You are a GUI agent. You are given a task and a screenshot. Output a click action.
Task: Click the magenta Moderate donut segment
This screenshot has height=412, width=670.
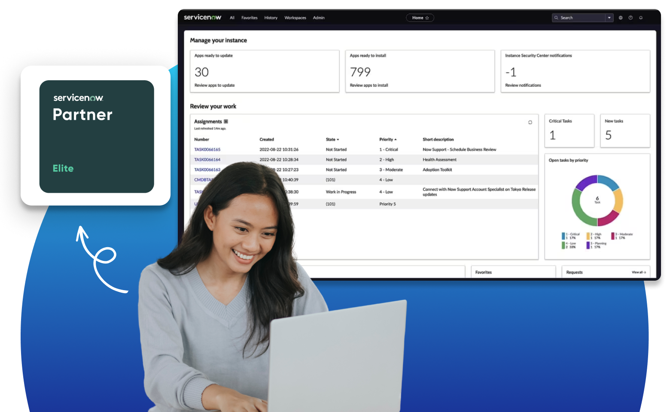point(609,218)
